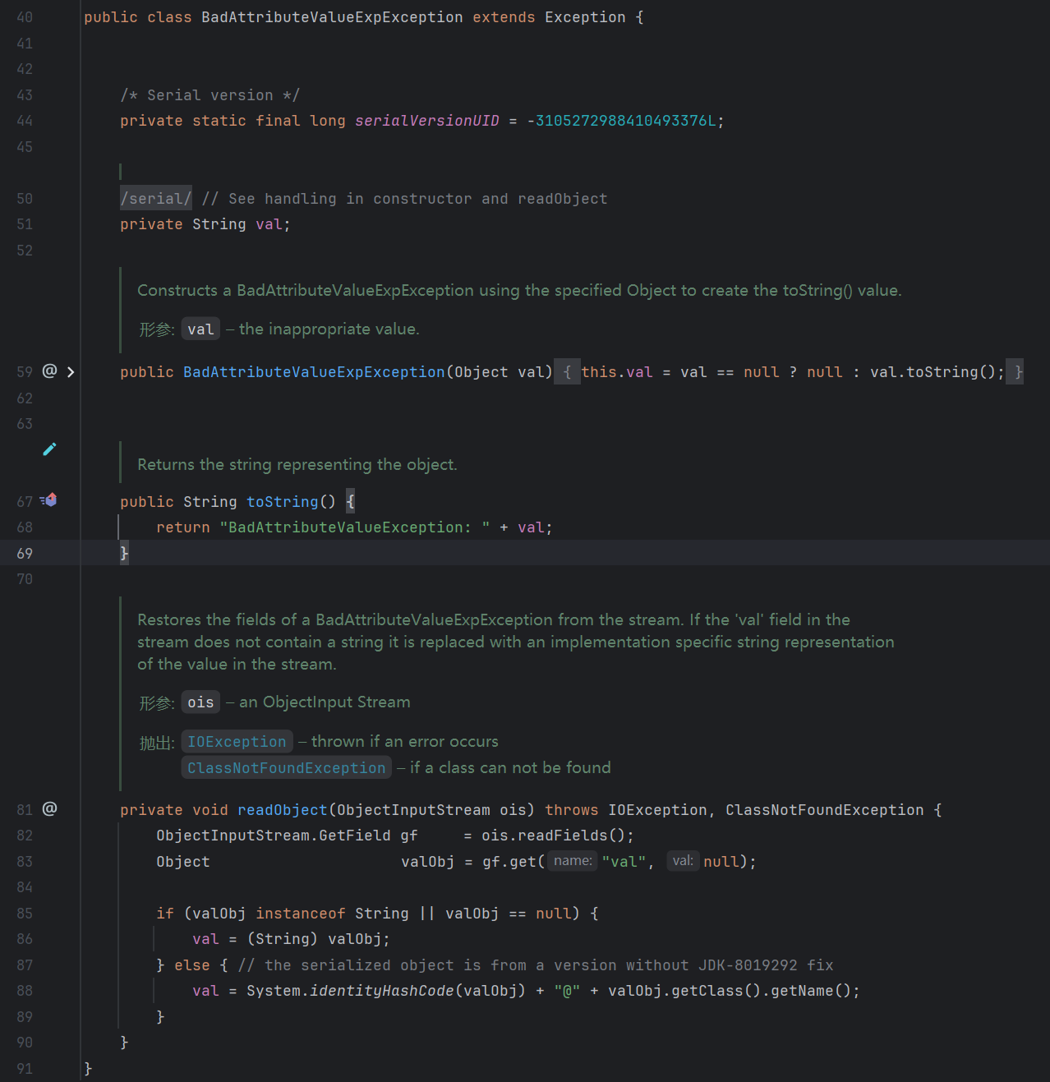Open the IOException link in the docs

237,742
